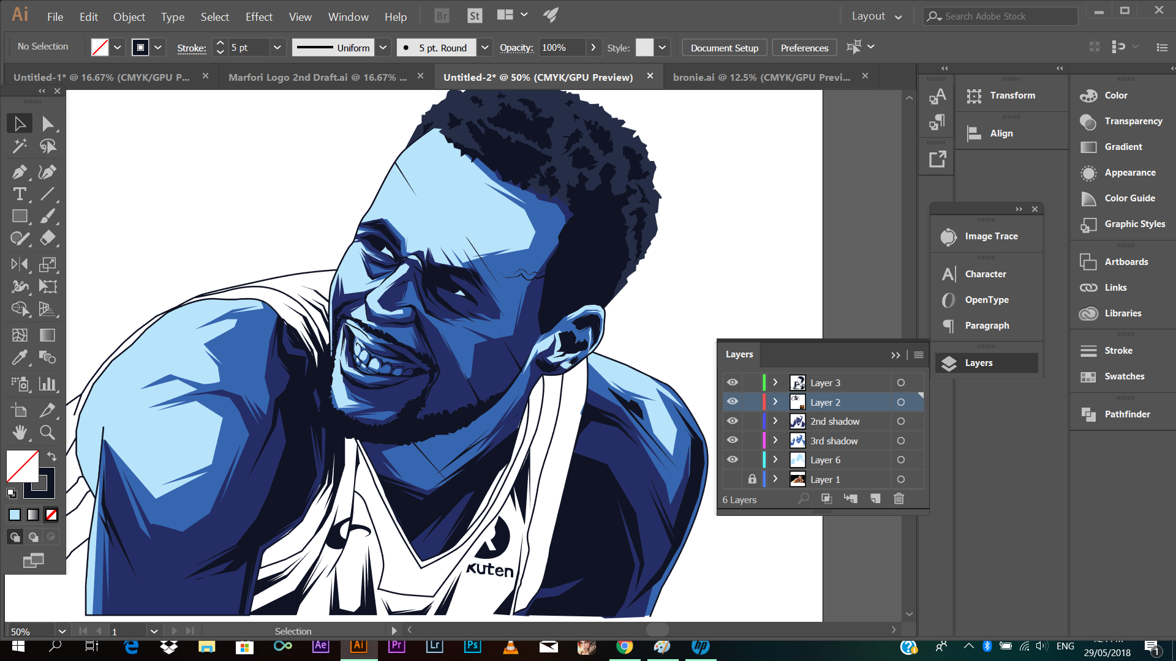Create new layer in Layers panel
1176x661 pixels.
click(875, 499)
